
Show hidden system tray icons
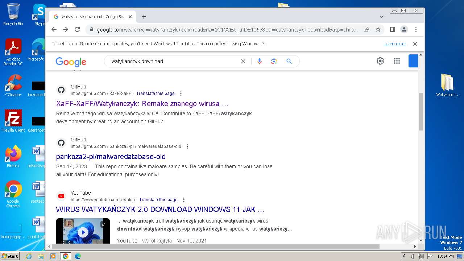404,256
